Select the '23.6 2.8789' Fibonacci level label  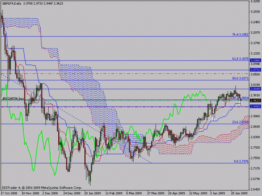[x=240, y=122]
